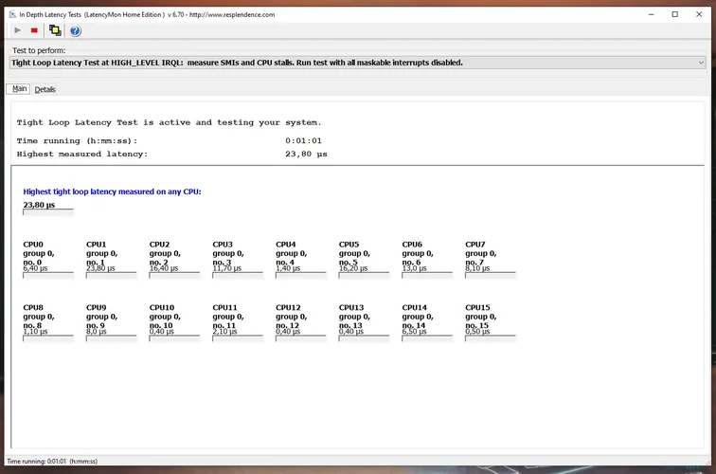The height and width of the screenshot is (474, 716).
Task: Open the Help question mark icon
Action: click(x=76, y=30)
